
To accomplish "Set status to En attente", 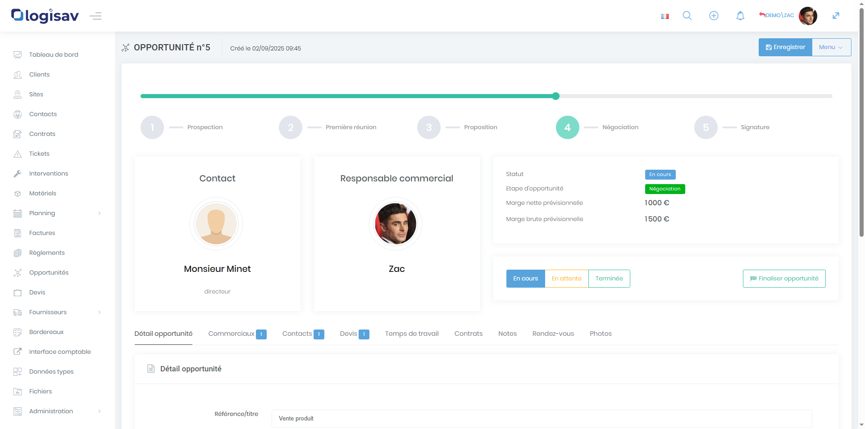I will [x=566, y=279].
